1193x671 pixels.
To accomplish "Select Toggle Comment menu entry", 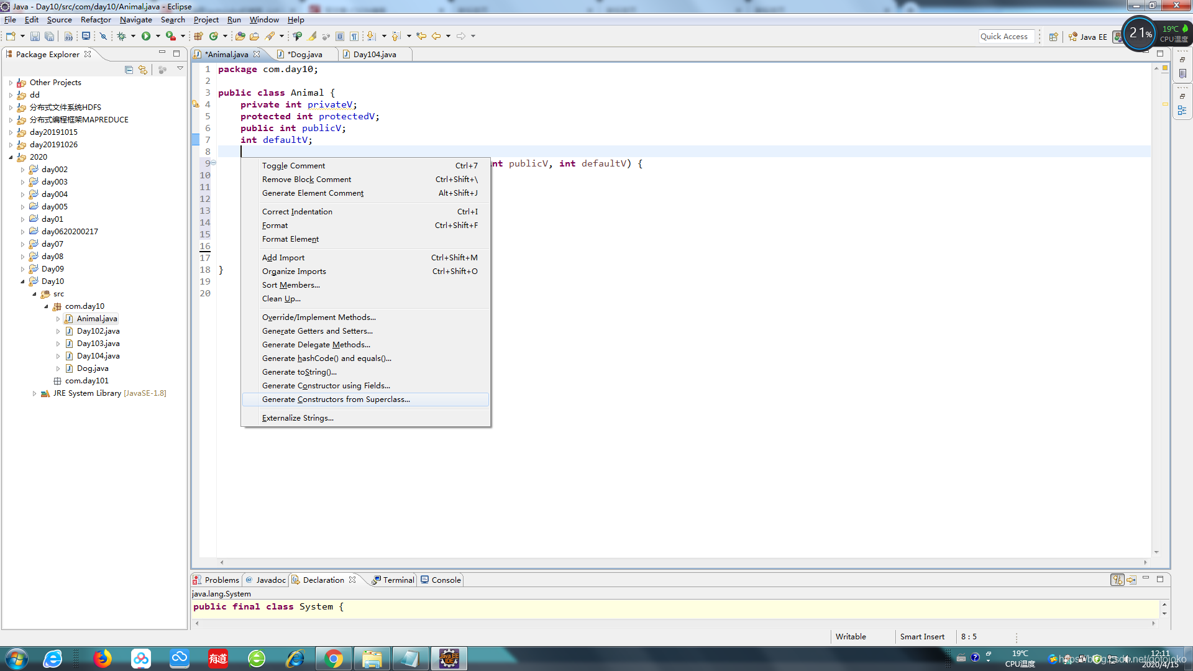I will click(365, 166).
